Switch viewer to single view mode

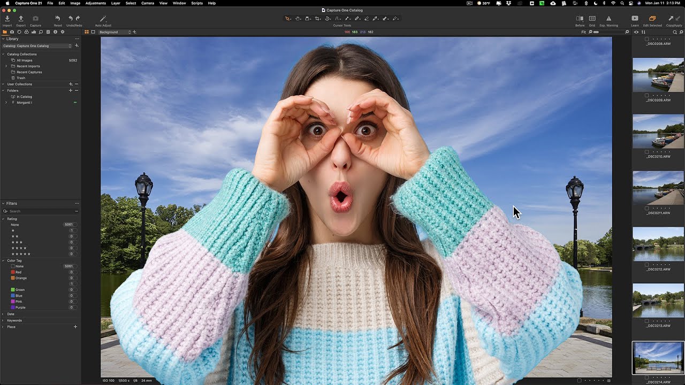click(x=93, y=32)
